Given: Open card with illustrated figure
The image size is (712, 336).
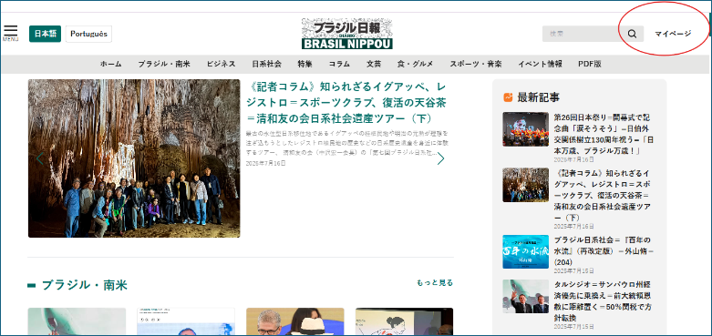Looking at the screenshot, I should coord(404,322).
